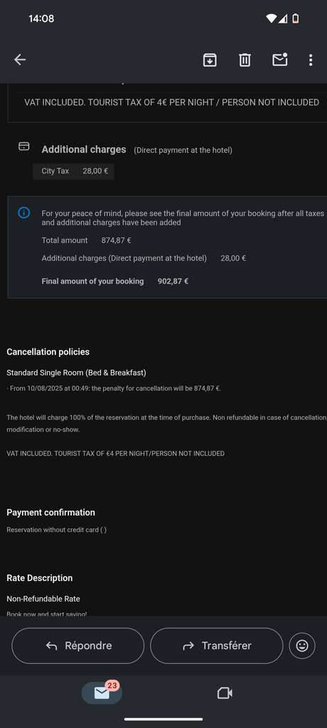Mark email as unread via envelope icon
The width and height of the screenshot is (327, 728).
tap(280, 60)
